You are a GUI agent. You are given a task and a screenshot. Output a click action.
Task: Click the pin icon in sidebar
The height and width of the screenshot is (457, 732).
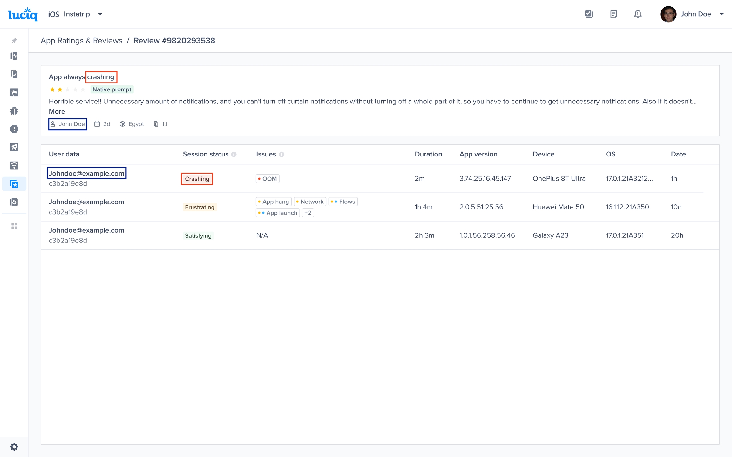click(14, 41)
